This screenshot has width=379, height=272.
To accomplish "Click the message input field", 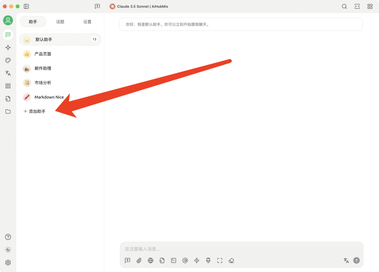I will click(241, 249).
